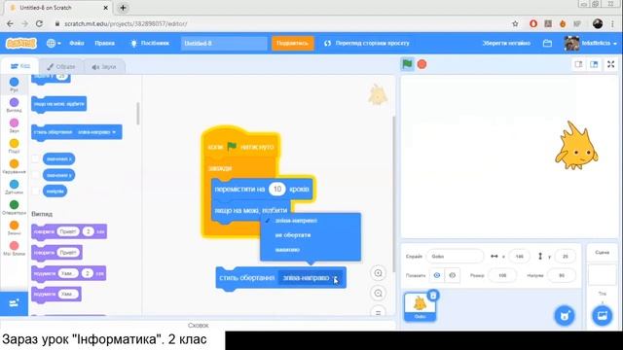Viewport: 623px width, 350px height.
Task: Open the Operators green category
Action: coord(14,205)
